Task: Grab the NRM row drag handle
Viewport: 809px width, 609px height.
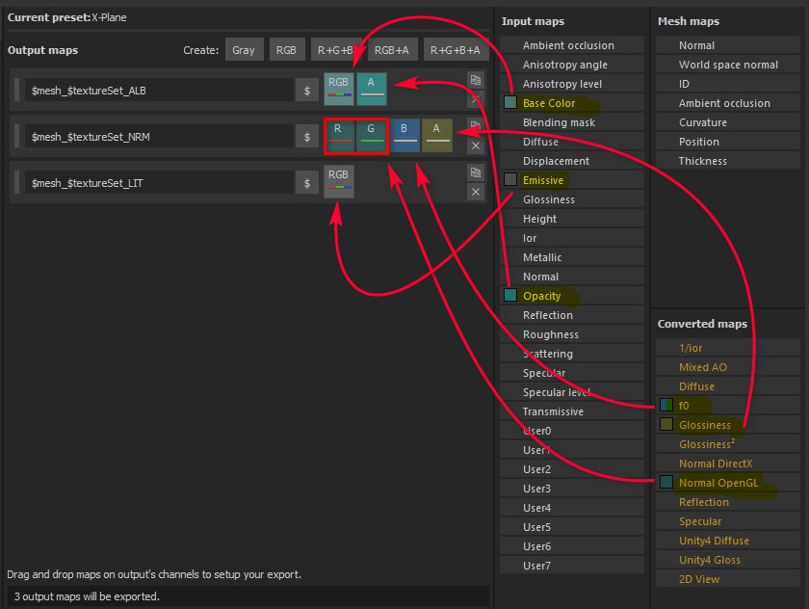Action: (16, 137)
